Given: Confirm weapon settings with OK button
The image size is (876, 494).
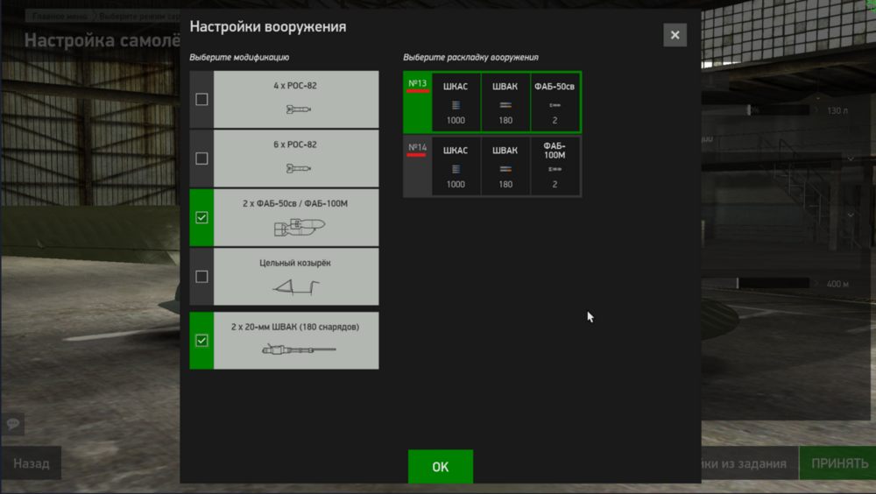Looking at the screenshot, I should click(441, 467).
